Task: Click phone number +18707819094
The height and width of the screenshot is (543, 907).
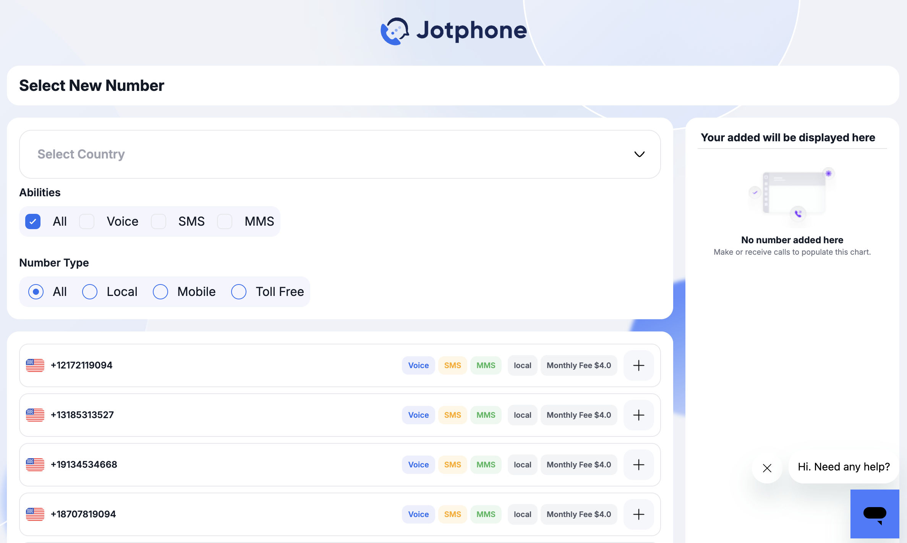Action: tap(83, 514)
